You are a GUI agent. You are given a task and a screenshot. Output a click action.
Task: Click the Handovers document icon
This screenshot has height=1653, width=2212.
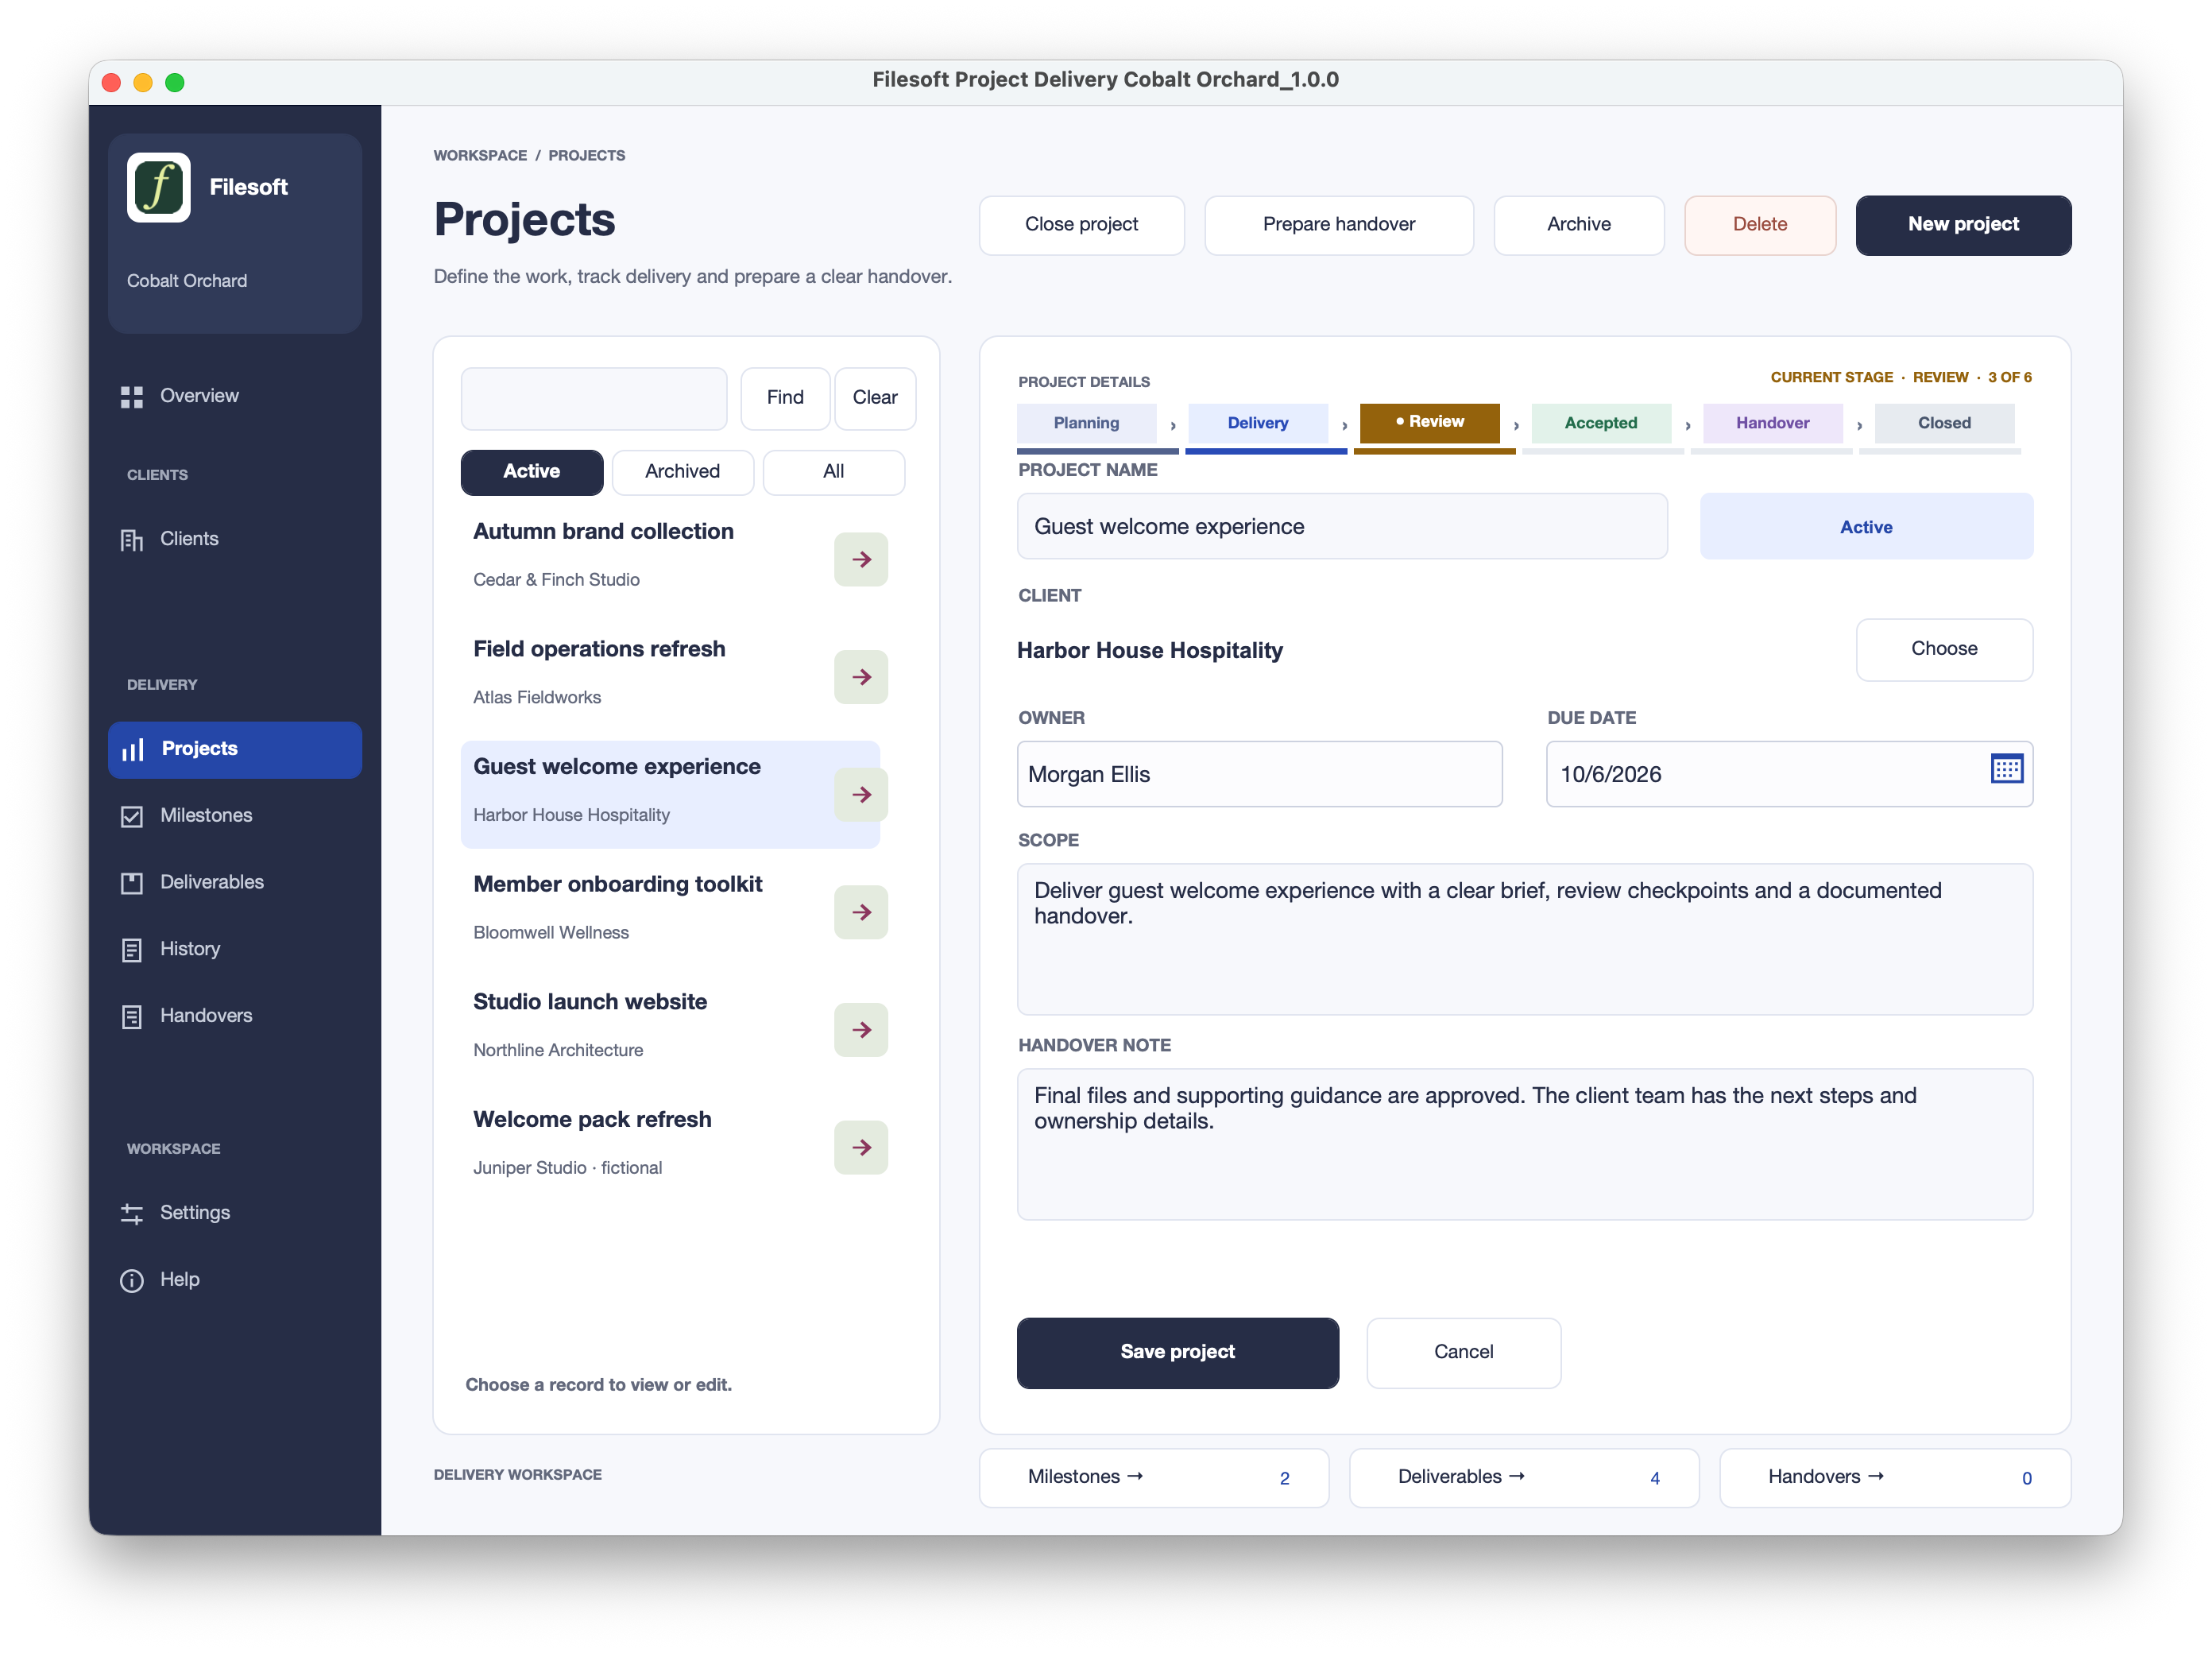point(132,1016)
